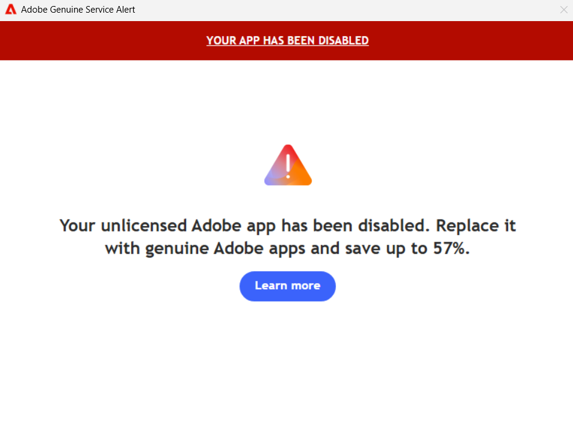The height and width of the screenshot is (425, 573).
Task: Click the words 'Replace it' in message
Action: coord(475,225)
